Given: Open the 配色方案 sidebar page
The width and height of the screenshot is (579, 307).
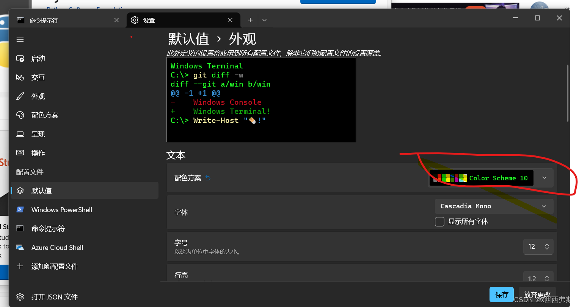Looking at the screenshot, I should click(84, 115).
